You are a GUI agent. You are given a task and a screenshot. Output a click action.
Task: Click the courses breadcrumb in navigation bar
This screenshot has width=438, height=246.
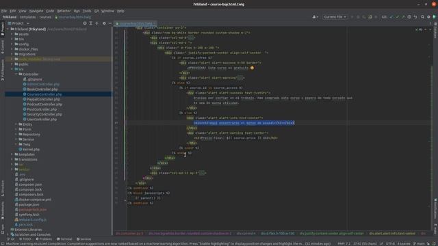coord(45,17)
